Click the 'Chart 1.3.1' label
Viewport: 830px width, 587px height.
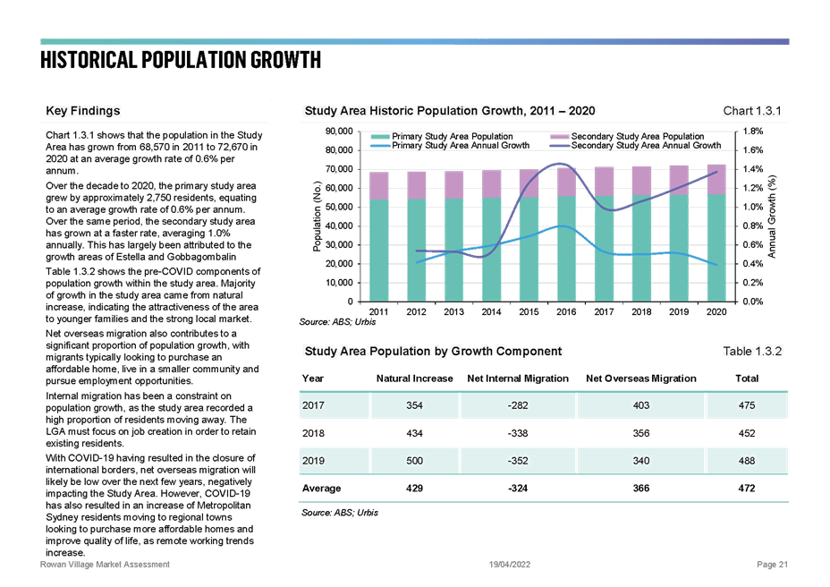tap(751, 111)
